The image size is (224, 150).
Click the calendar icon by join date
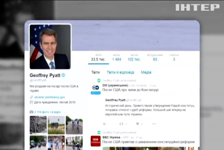point(31,102)
